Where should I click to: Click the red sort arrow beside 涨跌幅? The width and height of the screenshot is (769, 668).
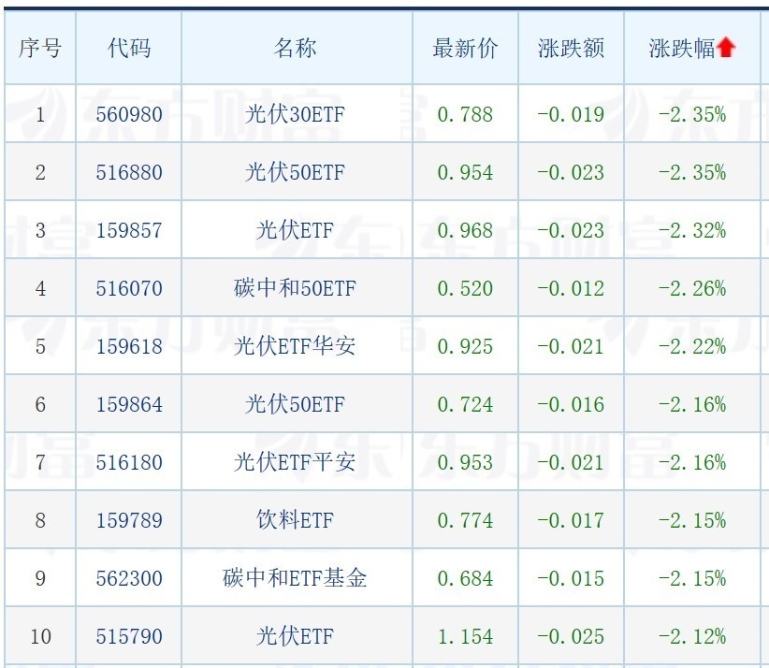726,48
